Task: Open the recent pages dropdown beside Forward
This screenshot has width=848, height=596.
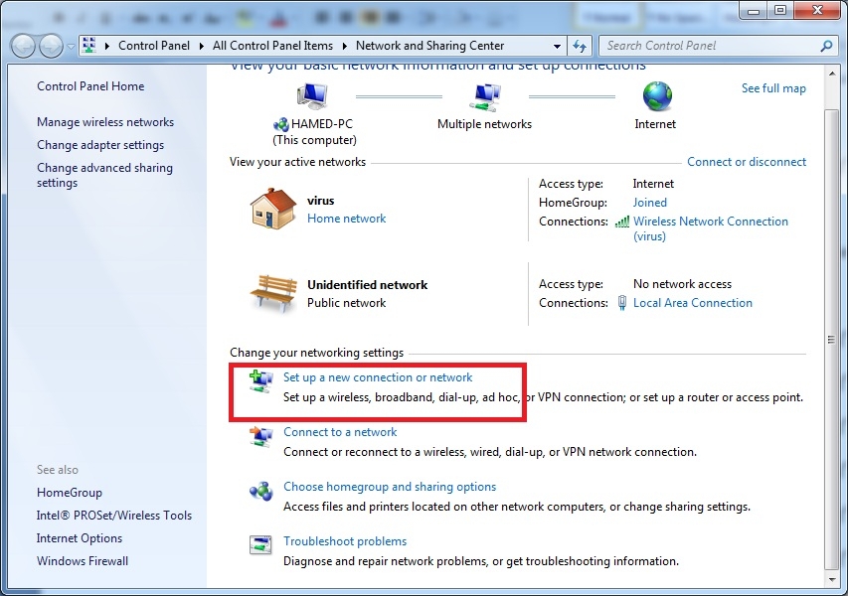Action: (x=71, y=47)
